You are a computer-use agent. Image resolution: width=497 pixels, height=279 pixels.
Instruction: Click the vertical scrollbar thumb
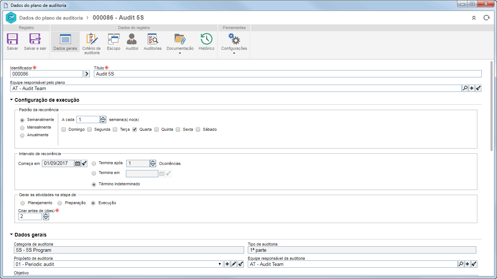[x=492, y=106]
